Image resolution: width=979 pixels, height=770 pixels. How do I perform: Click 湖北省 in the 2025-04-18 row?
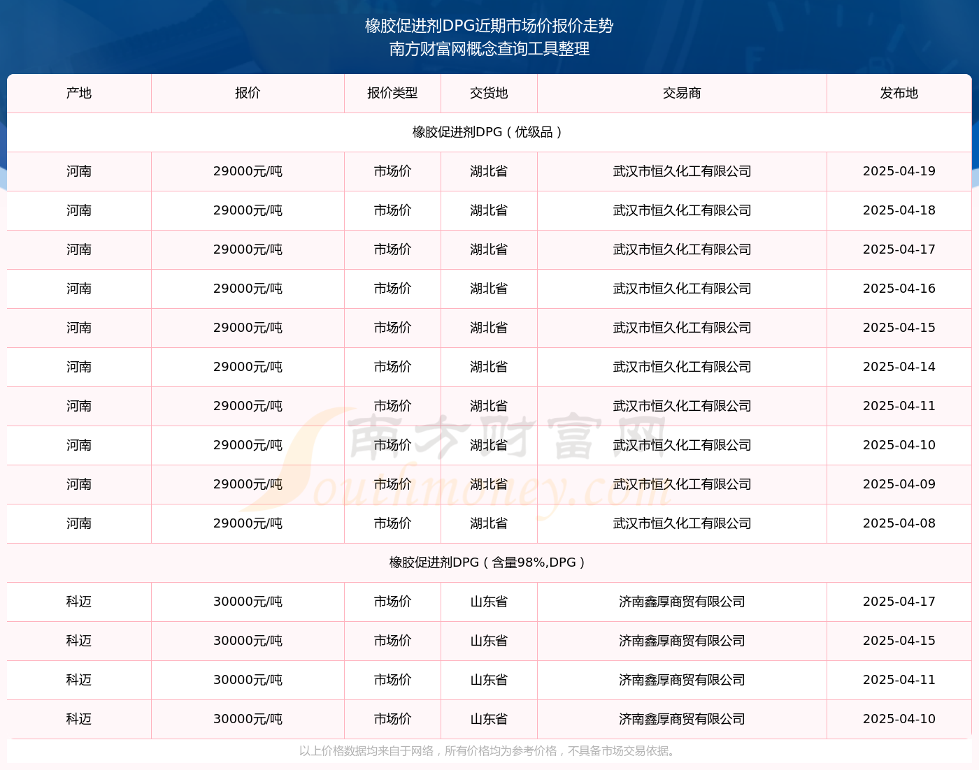[x=489, y=210]
